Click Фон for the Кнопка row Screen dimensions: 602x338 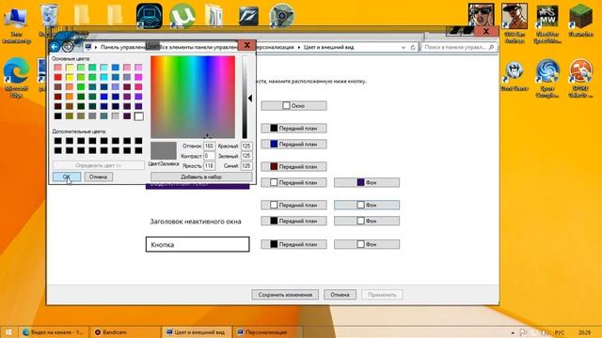[367, 244]
